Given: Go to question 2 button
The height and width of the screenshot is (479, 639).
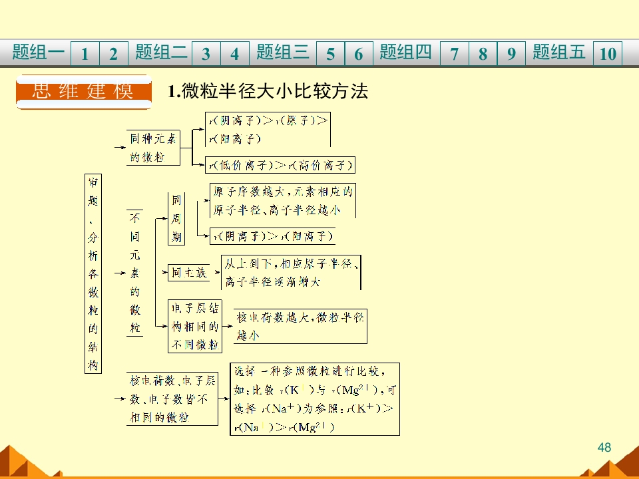Looking at the screenshot, I should 114,53.
